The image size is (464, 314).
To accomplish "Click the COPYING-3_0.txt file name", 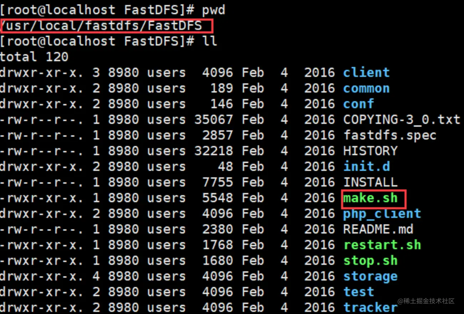I will [402, 120].
